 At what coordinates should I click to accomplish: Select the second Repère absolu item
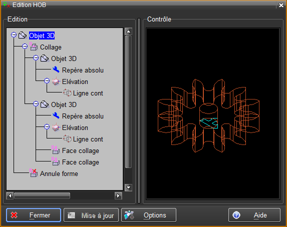click(x=83, y=116)
